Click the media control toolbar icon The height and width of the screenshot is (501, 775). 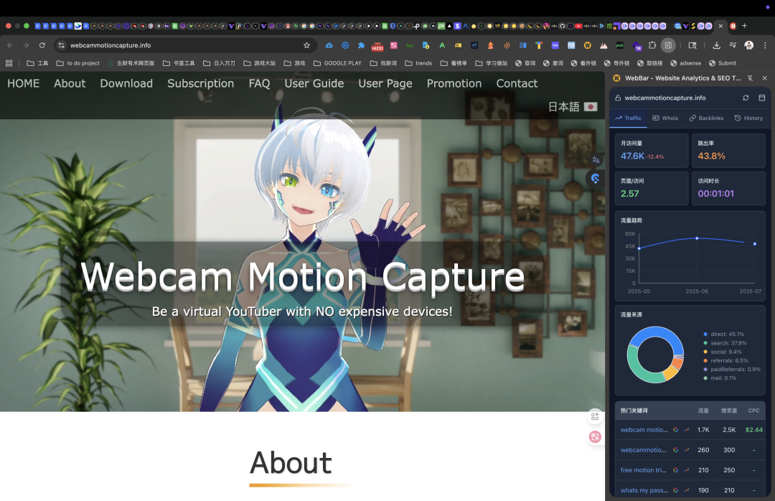click(733, 45)
